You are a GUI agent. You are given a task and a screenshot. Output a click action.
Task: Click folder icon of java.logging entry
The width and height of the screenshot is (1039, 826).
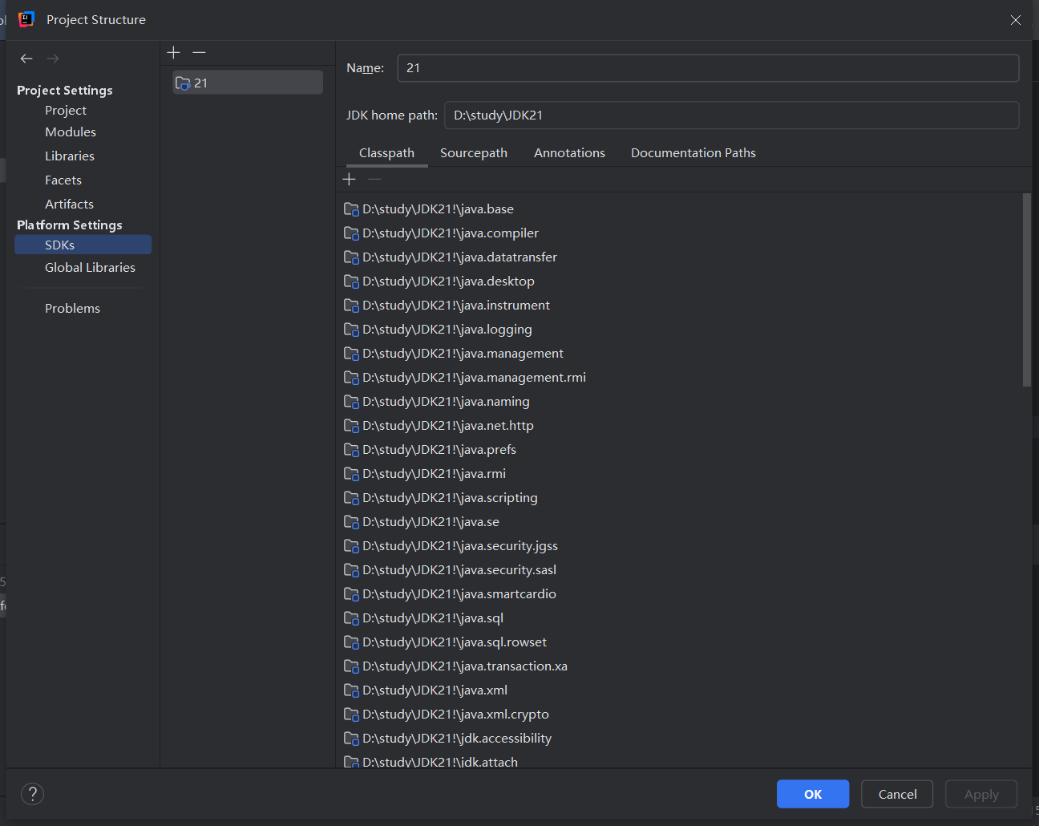pos(351,330)
